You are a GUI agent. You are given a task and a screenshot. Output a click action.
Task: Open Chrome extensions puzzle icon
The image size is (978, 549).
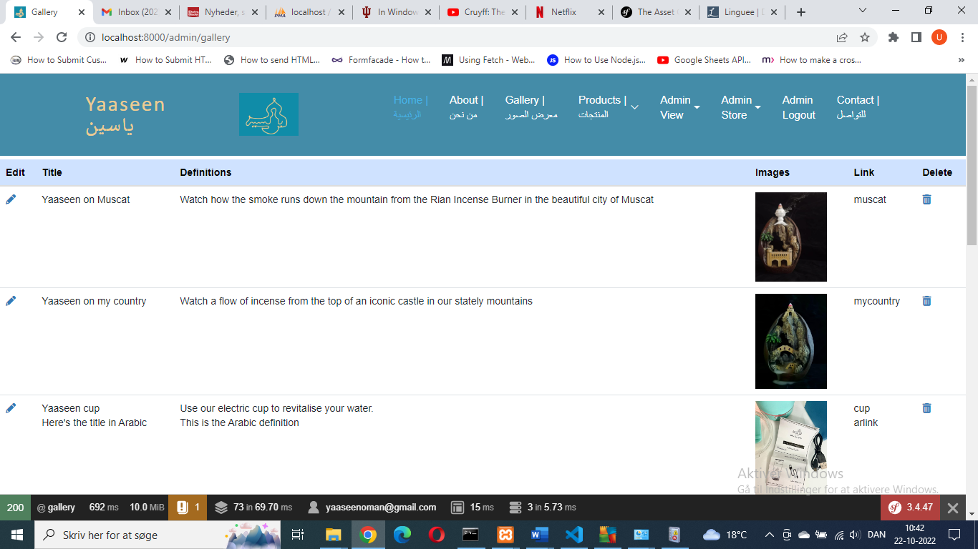coord(893,37)
